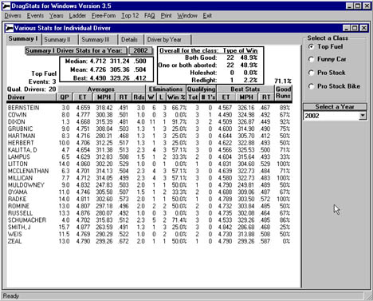Open the Years menu
Screen dimensions: 373x301
click(x=56, y=16)
